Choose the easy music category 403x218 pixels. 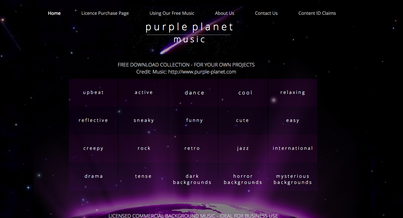click(x=293, y=120)
